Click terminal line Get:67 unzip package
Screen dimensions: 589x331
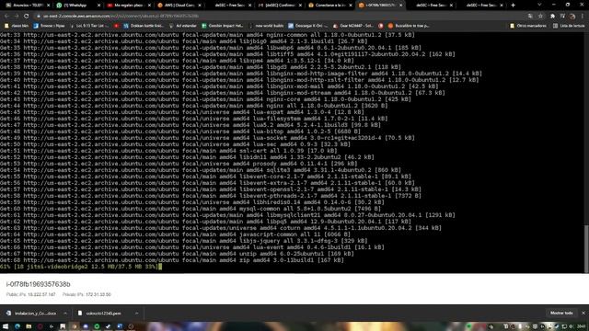177,254
